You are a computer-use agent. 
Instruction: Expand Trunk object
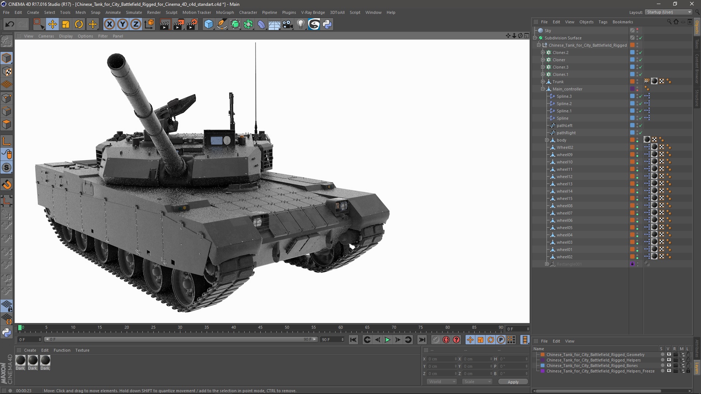[543, 82]
